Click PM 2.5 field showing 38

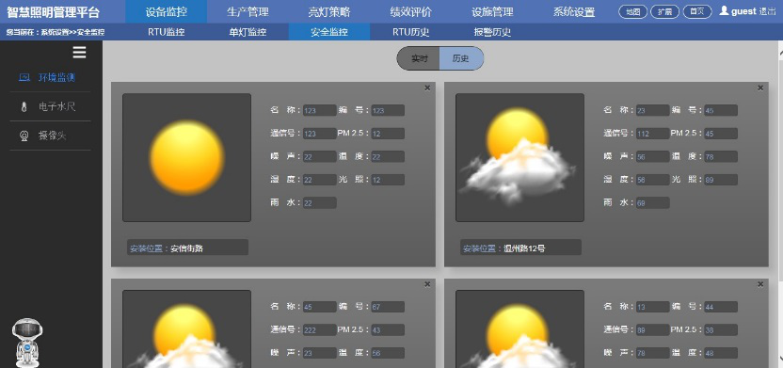coord(721,330)
